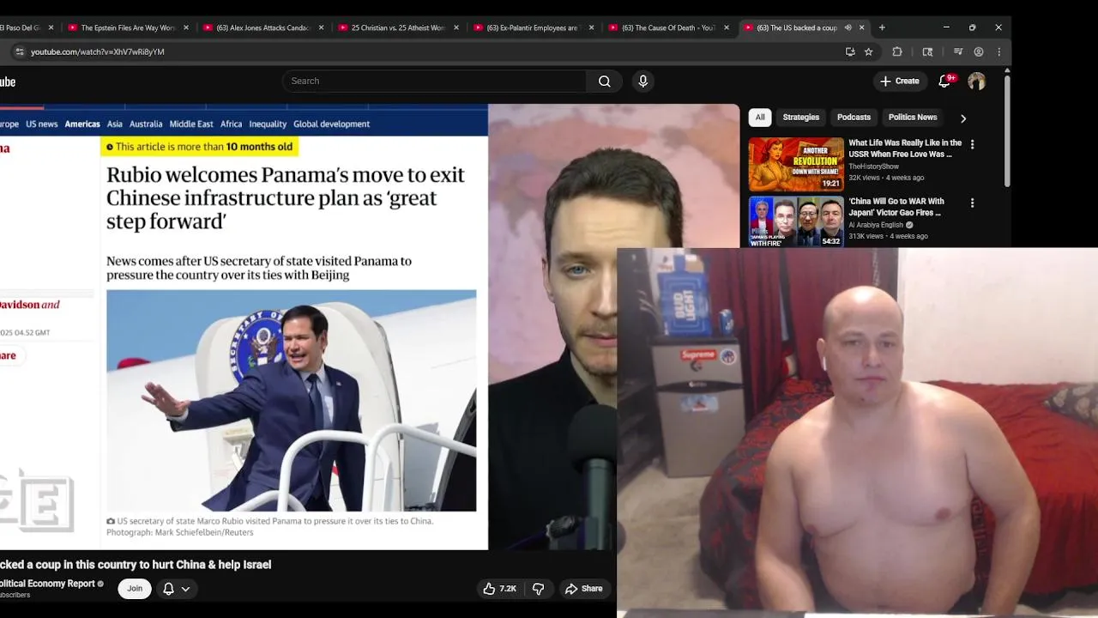Join the Political Economy Report channel
1098x618 pixels.
click(135, 589)
